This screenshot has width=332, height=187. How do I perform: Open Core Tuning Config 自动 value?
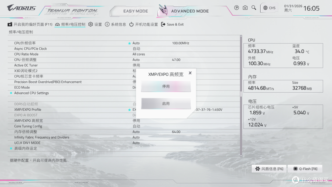pos(136,126)
